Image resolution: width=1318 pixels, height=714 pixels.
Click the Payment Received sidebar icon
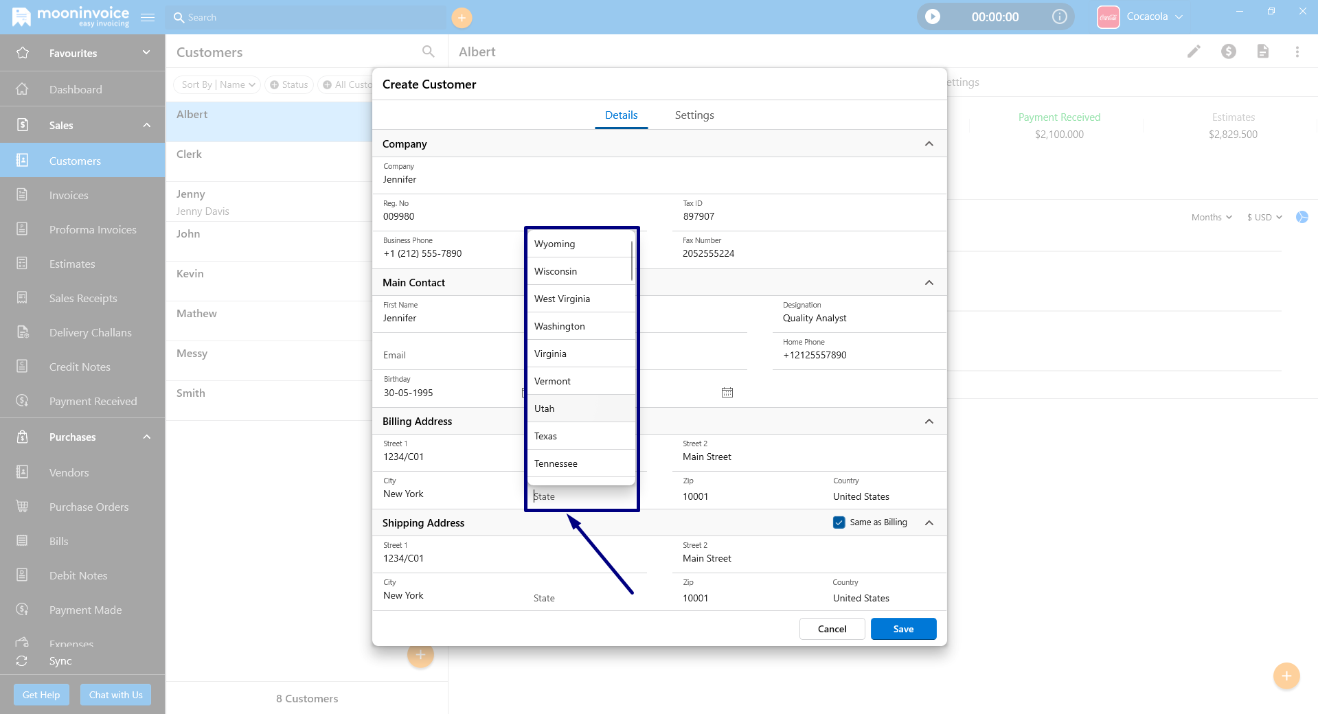tap(22, 401)
